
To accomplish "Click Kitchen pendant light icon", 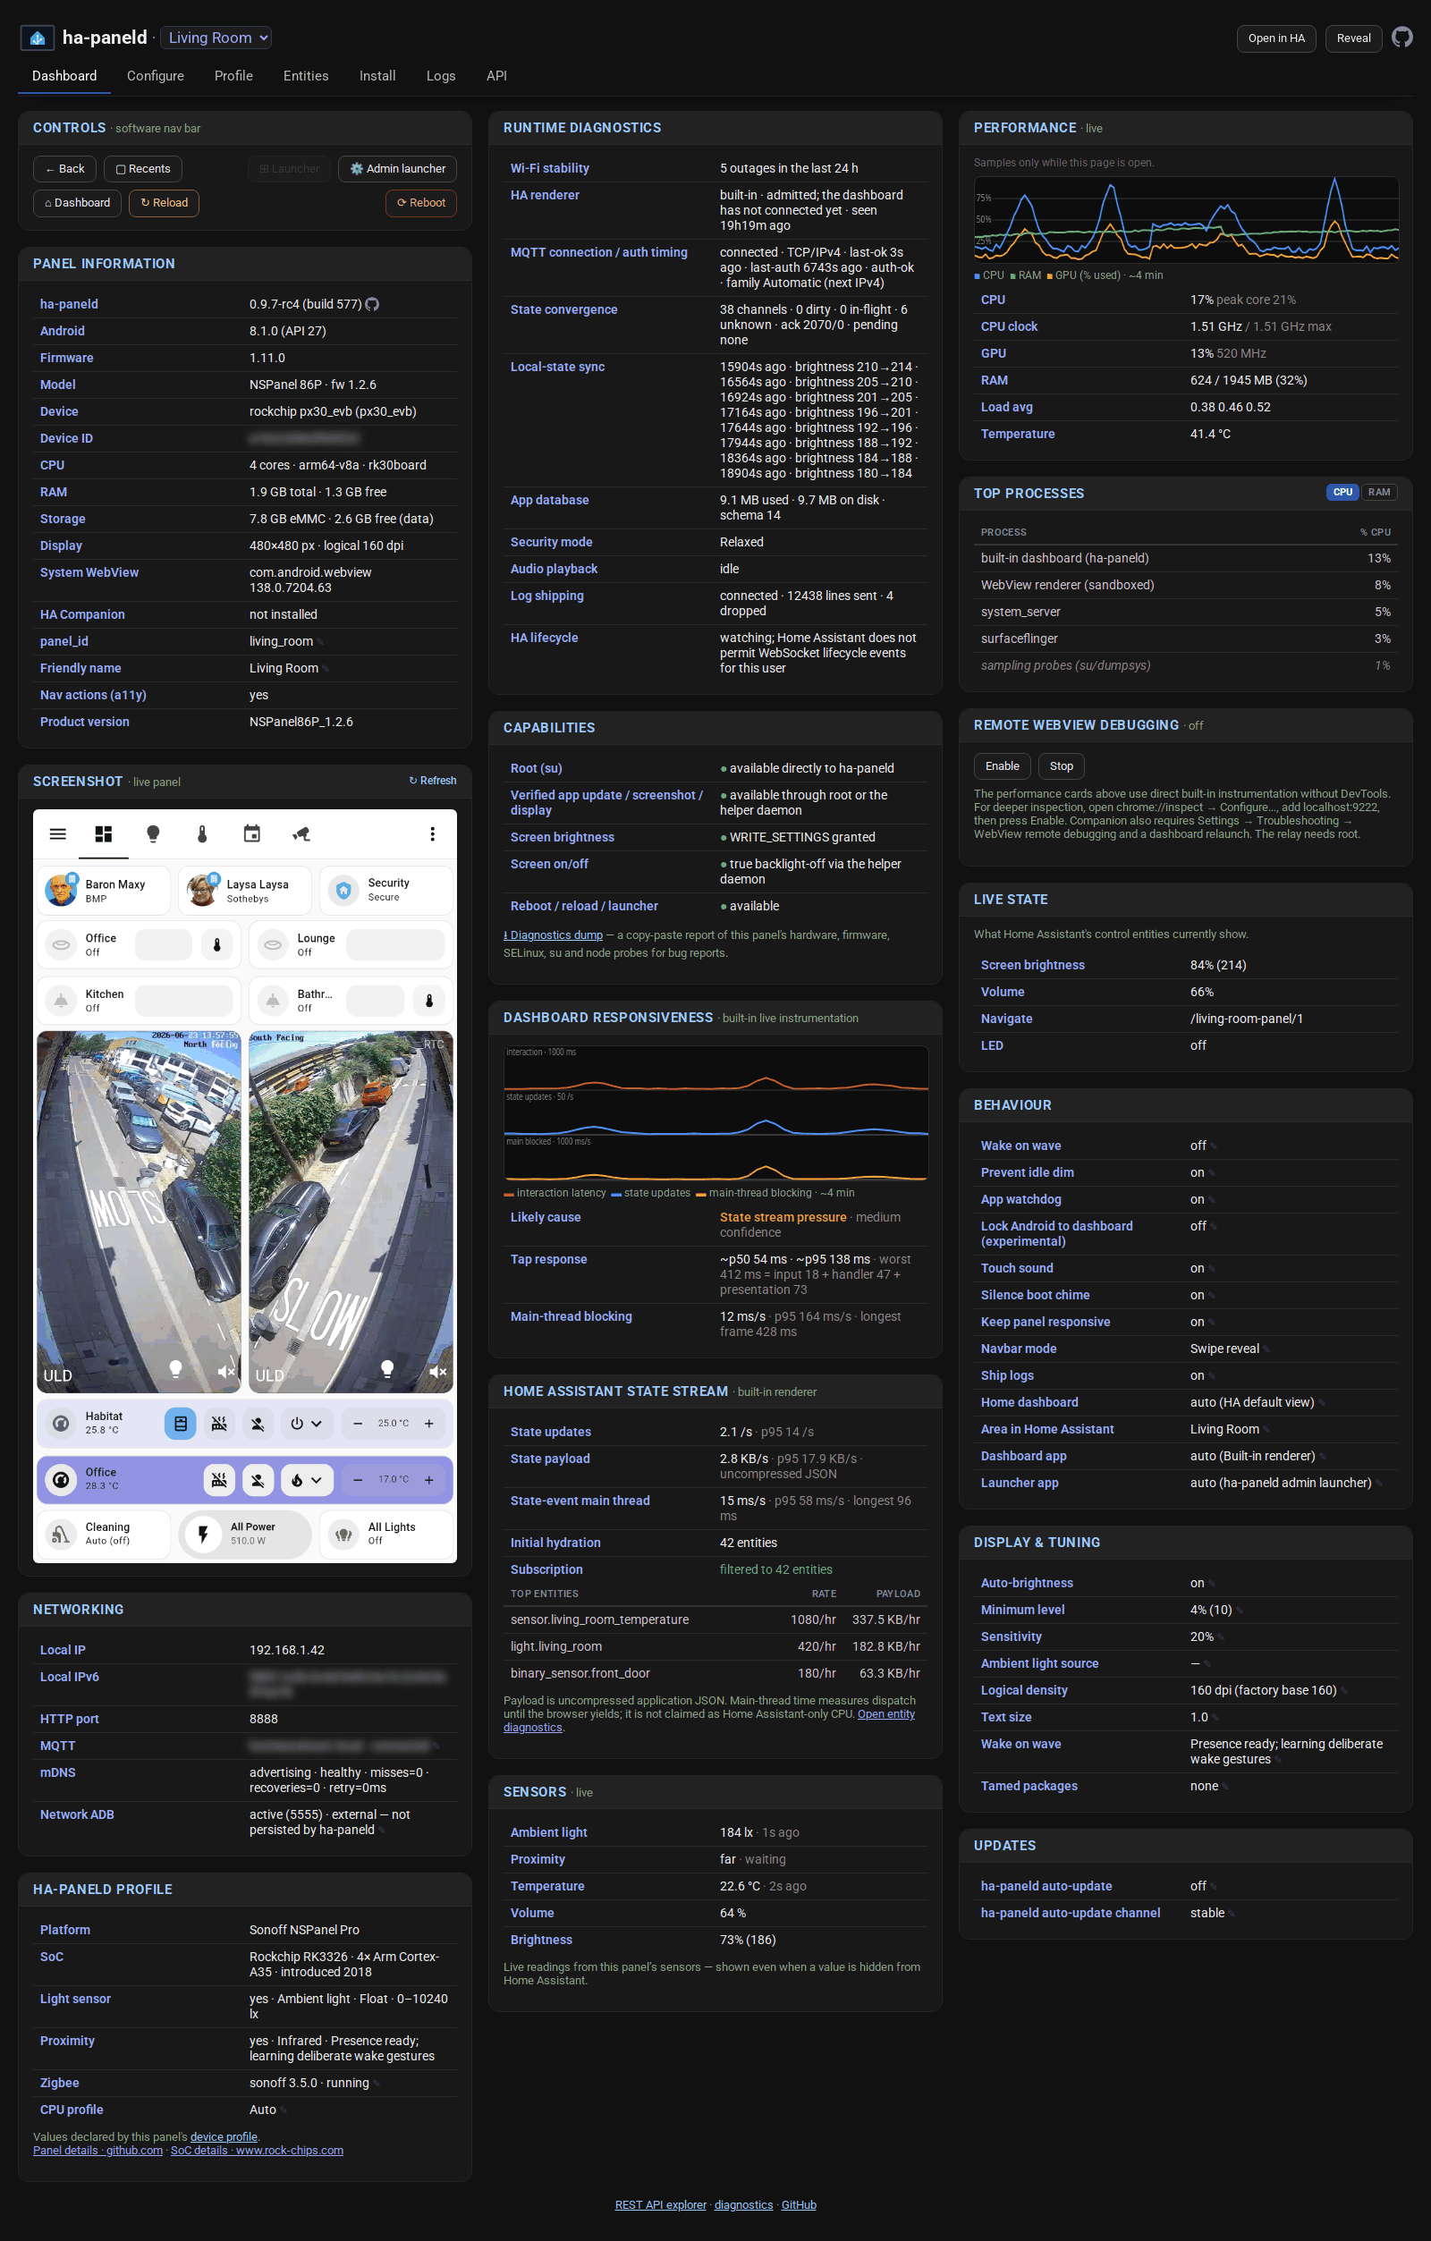I will point(61,1001).
